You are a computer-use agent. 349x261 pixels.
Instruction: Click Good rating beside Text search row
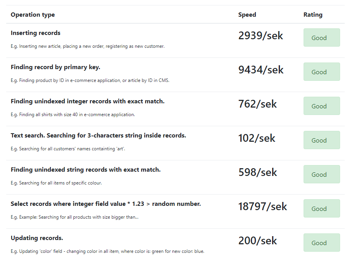(321, 140)
